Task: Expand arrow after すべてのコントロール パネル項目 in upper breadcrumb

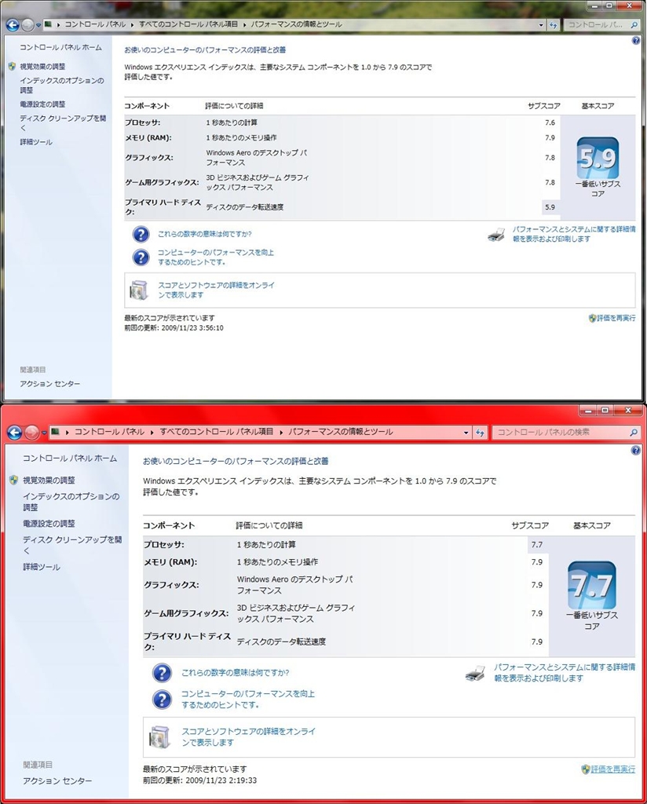Action: [x=244, y=24]
